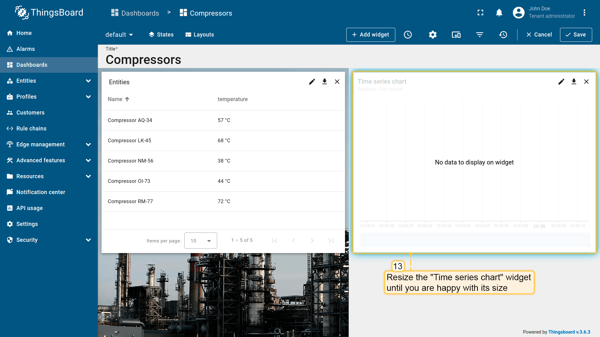Image resolution: width=600 pixels, height=337 pixels.
Task: Go to Alarms page
Action: pos(26,49)
